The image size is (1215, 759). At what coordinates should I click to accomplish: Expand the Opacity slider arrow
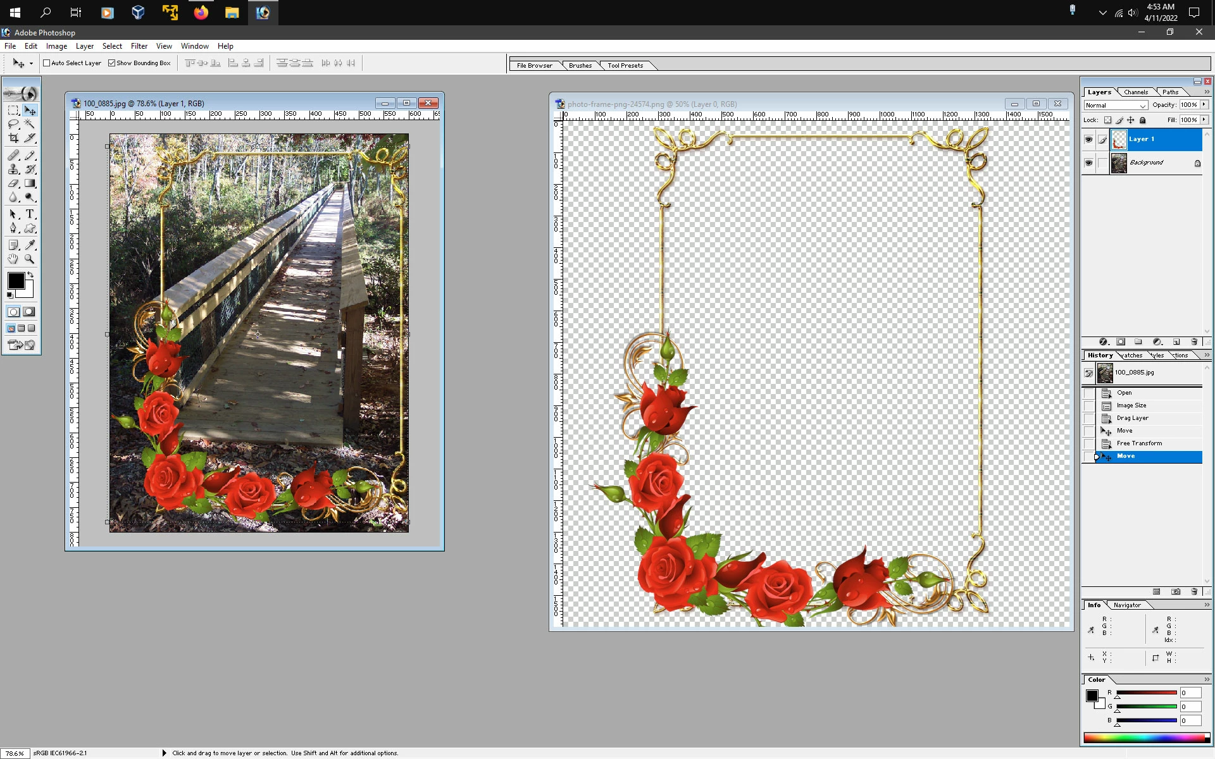(1204, 105)
